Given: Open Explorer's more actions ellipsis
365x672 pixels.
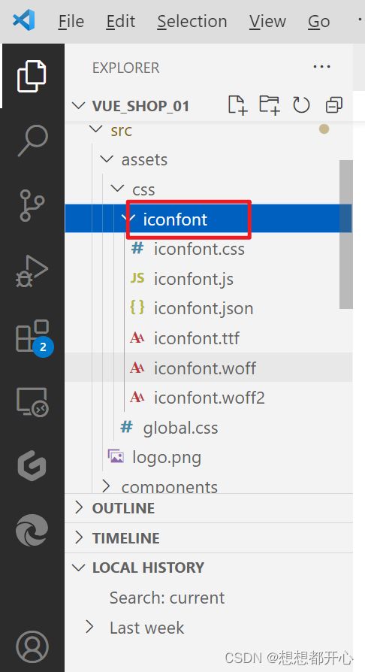Looking at the screenshot, I should (x=321, y=67).
